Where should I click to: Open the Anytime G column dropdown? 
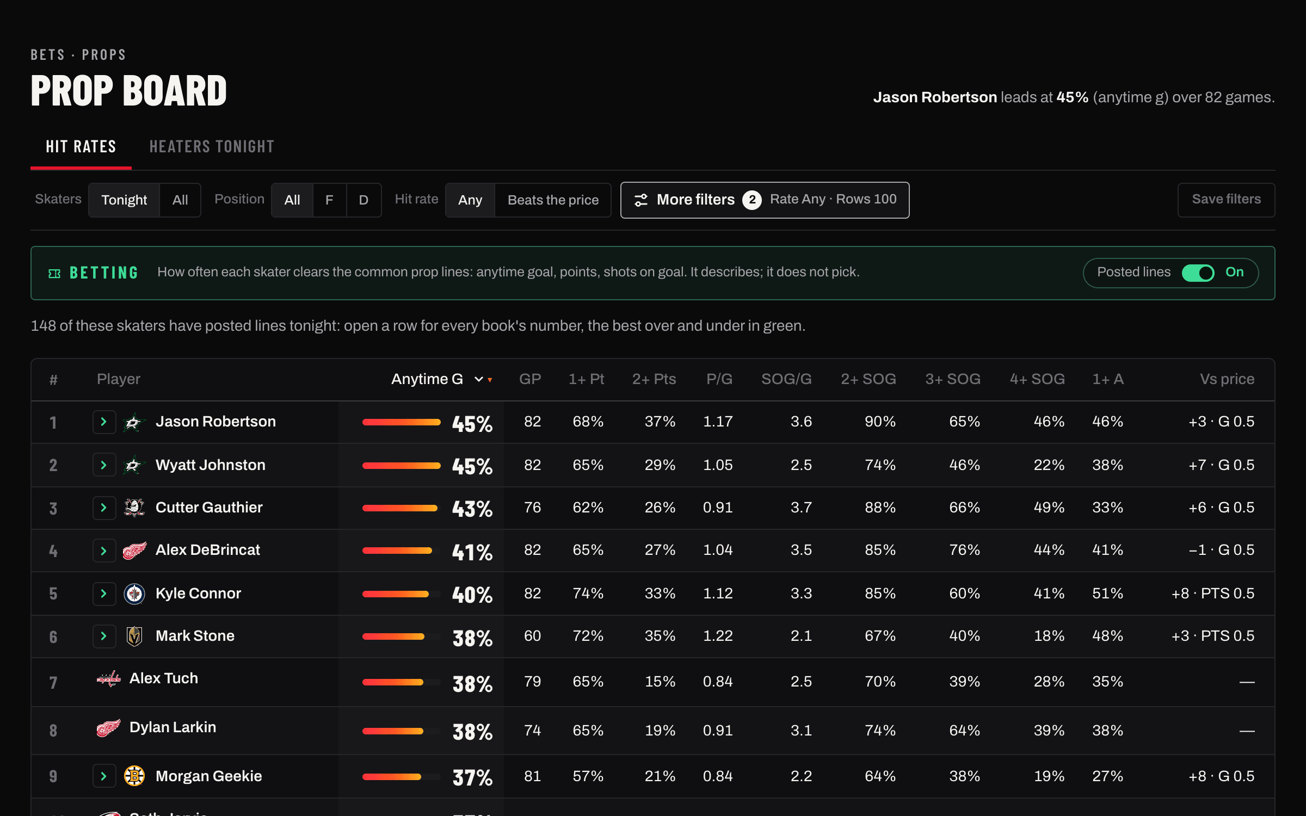coord(479,379)
